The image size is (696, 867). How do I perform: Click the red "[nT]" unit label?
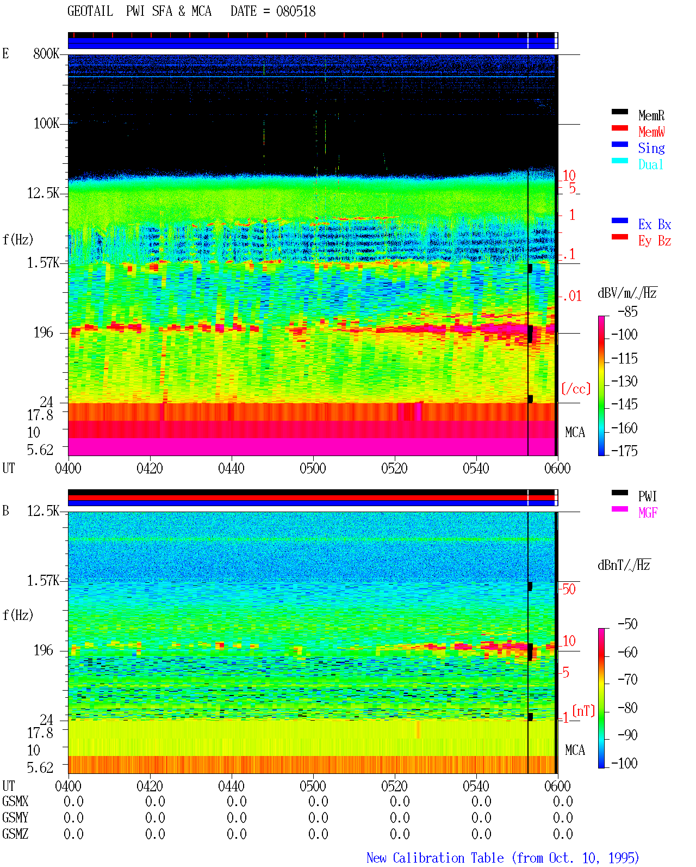click(x=584, y=711)
